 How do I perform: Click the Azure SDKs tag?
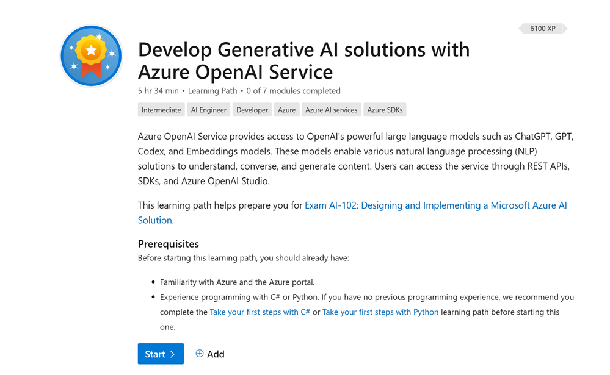point(385,110)
